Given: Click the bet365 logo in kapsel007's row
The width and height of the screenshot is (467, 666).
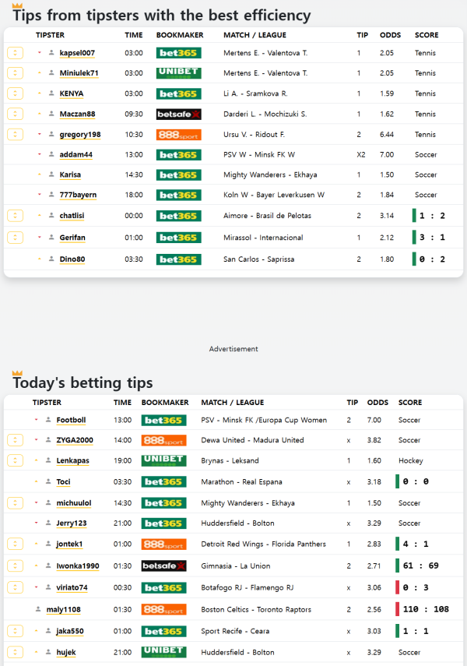Looking at the screenshot, I should 178,53.
